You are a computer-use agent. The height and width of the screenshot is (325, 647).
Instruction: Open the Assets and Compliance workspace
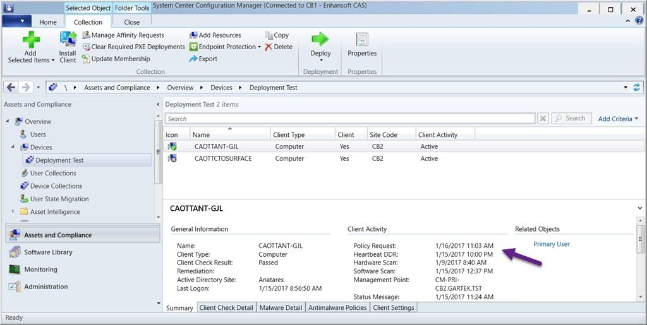[x=83, y=235]
